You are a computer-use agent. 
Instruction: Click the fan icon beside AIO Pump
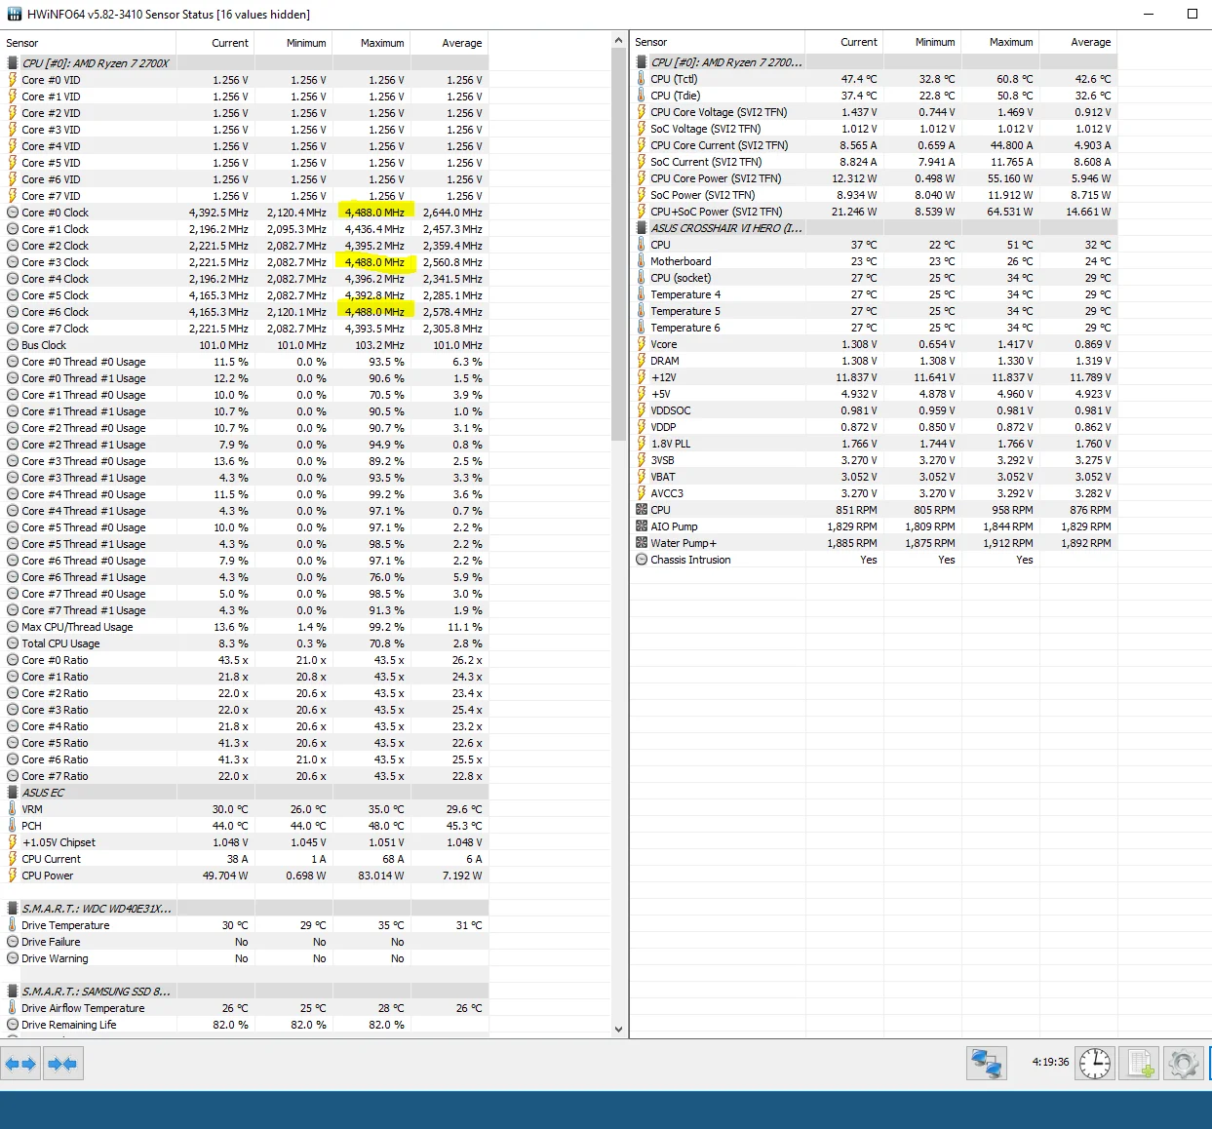tap(642, 526)
